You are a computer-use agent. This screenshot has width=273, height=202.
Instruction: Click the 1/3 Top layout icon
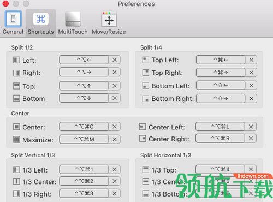coord(145,170)
